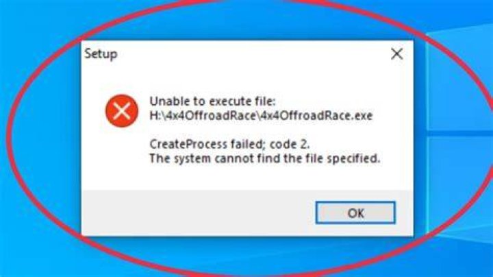Click the empty title bar area of Setup
The image size is (493, 277).
click(251, 54)
